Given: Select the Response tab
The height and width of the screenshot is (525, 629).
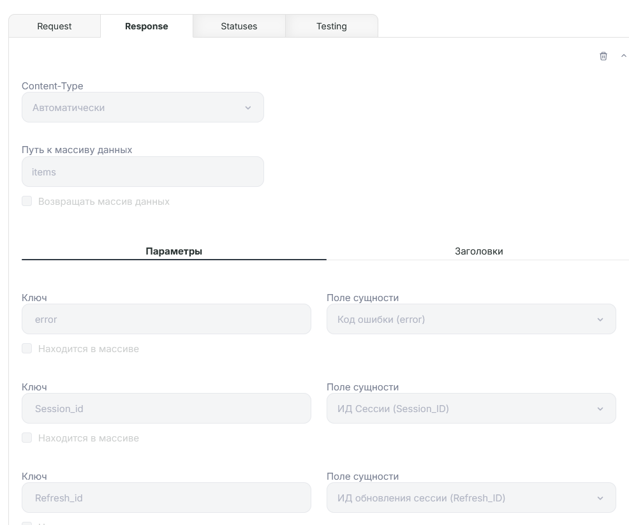Looking at the screenshot, I should tap(147, 26).
